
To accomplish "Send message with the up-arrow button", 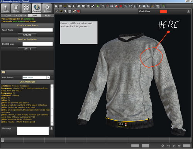I will pos(51,128).
